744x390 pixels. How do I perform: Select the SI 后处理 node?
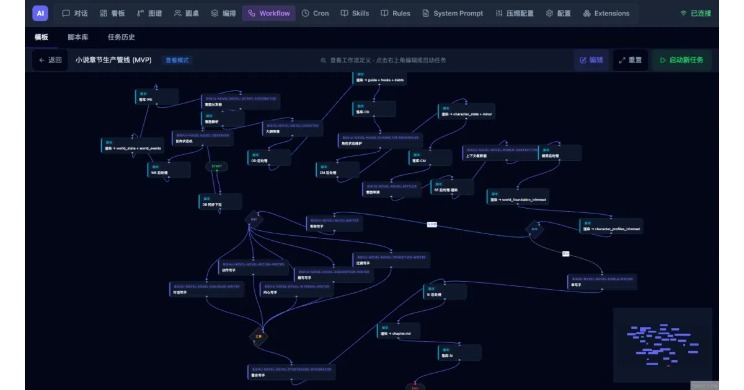[446, 292]
